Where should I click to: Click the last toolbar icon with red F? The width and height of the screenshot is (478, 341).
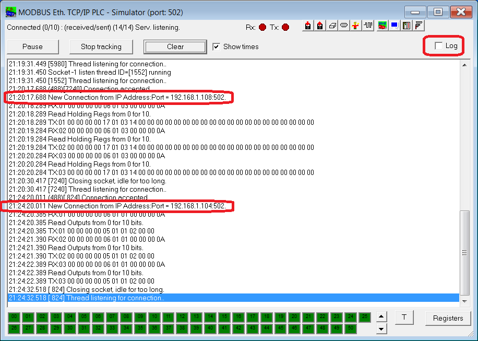(x=419, y=26)
